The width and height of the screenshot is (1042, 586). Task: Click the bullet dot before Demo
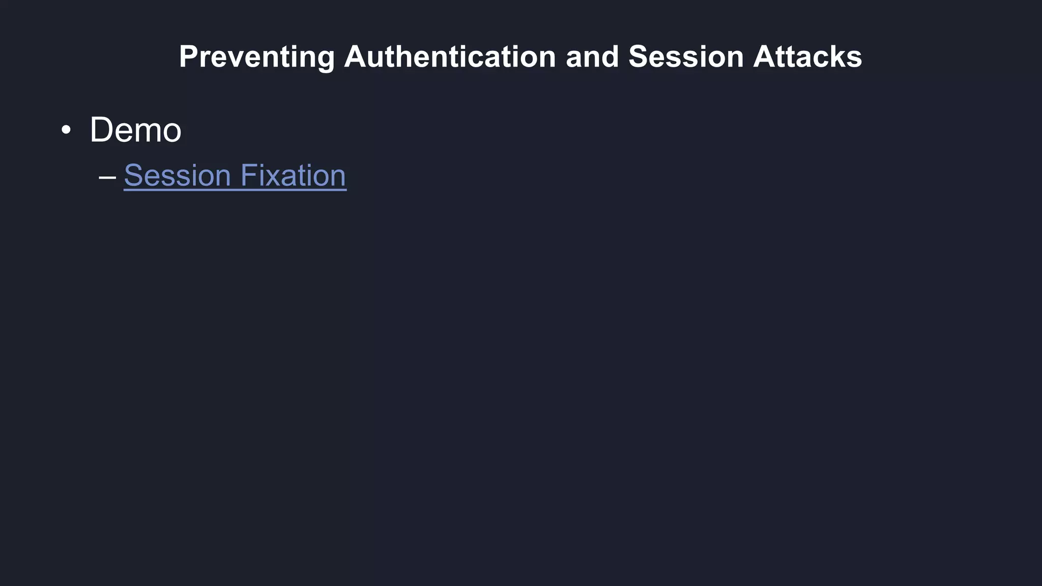[66, 130]
